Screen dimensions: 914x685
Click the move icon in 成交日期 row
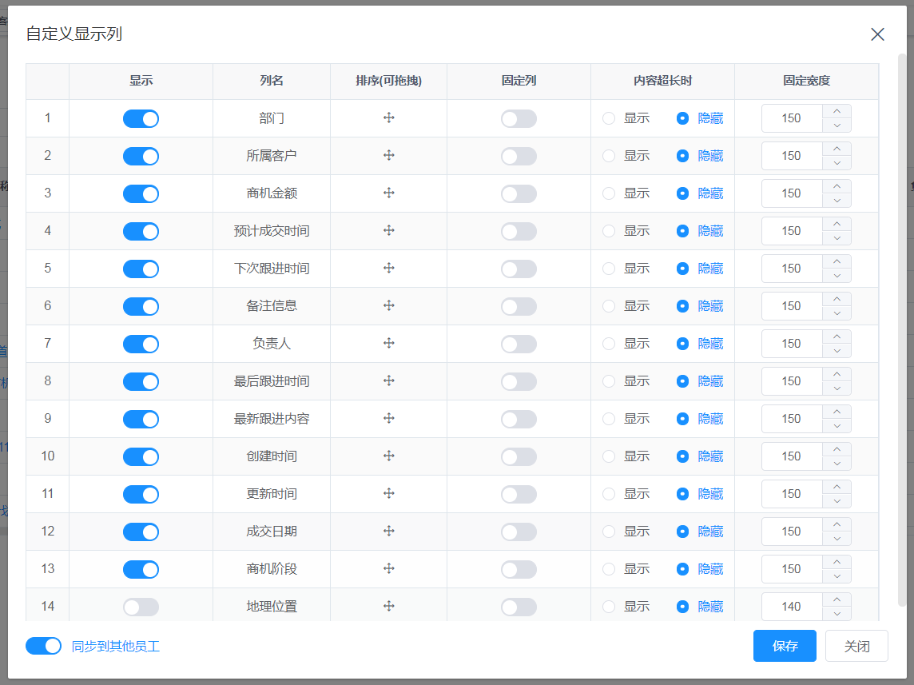pyautogui.click(x=389, y=532)
